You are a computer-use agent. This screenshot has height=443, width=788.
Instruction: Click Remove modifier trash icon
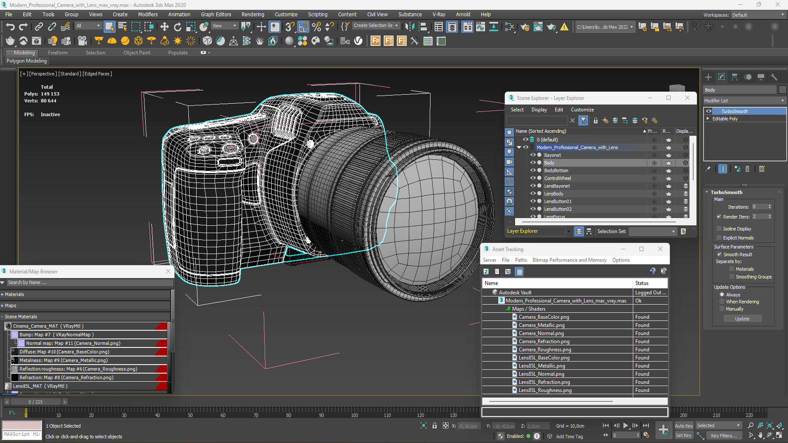(747, 169)
